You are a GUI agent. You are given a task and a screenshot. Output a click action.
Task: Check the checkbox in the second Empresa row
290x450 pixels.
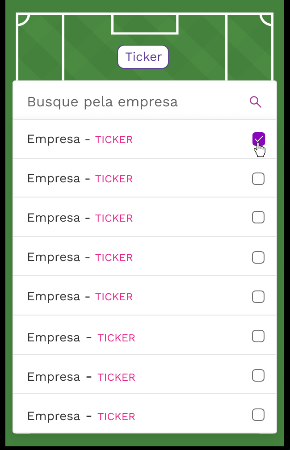coord(258,179)
